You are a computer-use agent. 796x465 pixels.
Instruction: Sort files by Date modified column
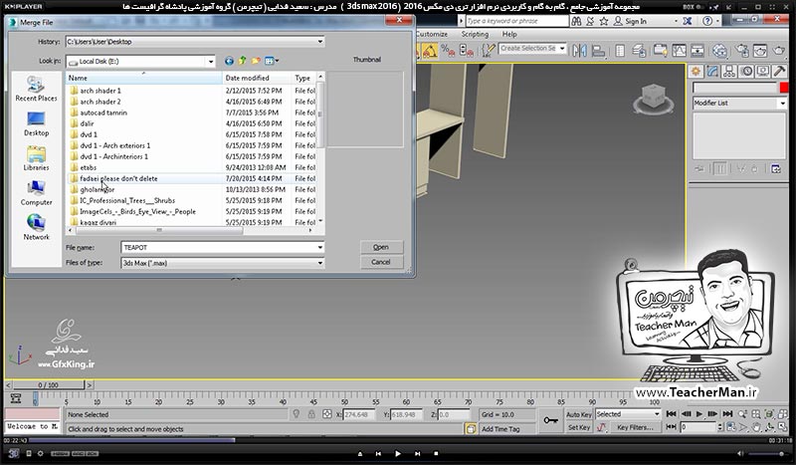[258, 78]
